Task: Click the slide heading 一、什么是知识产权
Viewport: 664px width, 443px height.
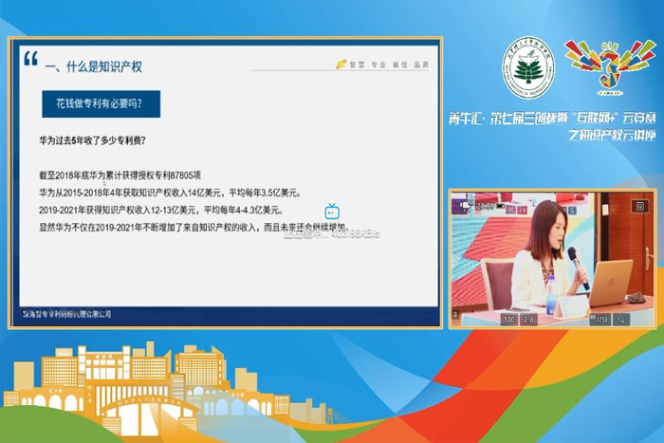Action: 94,67
